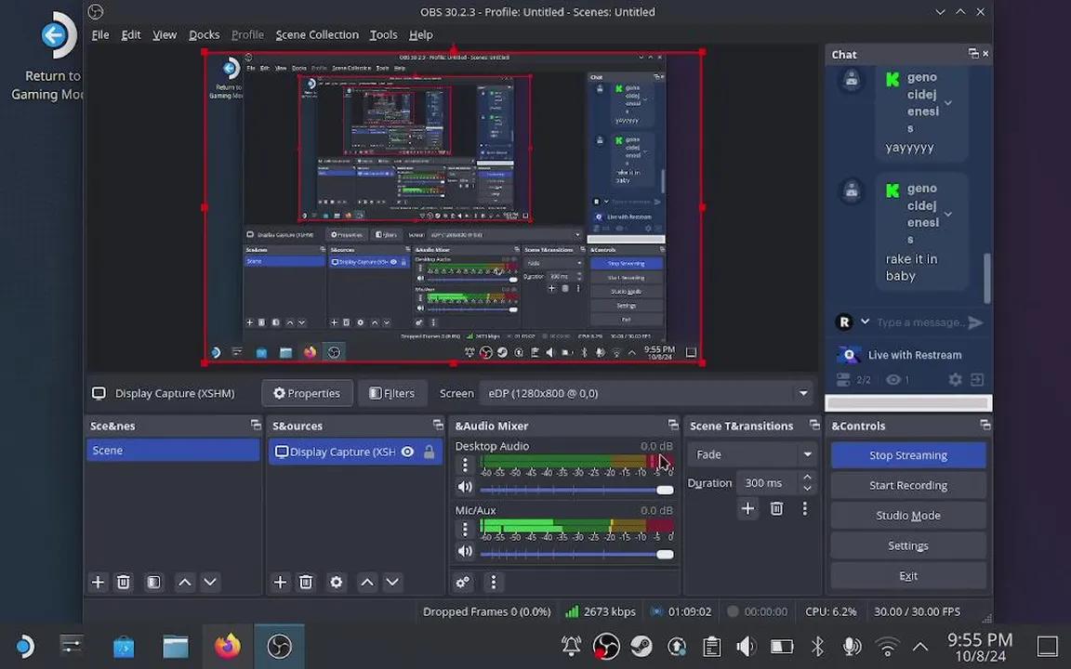Screen dimensions: 1071x669
Task: Open Bluetooth tray icon
Action: point(817,646)
